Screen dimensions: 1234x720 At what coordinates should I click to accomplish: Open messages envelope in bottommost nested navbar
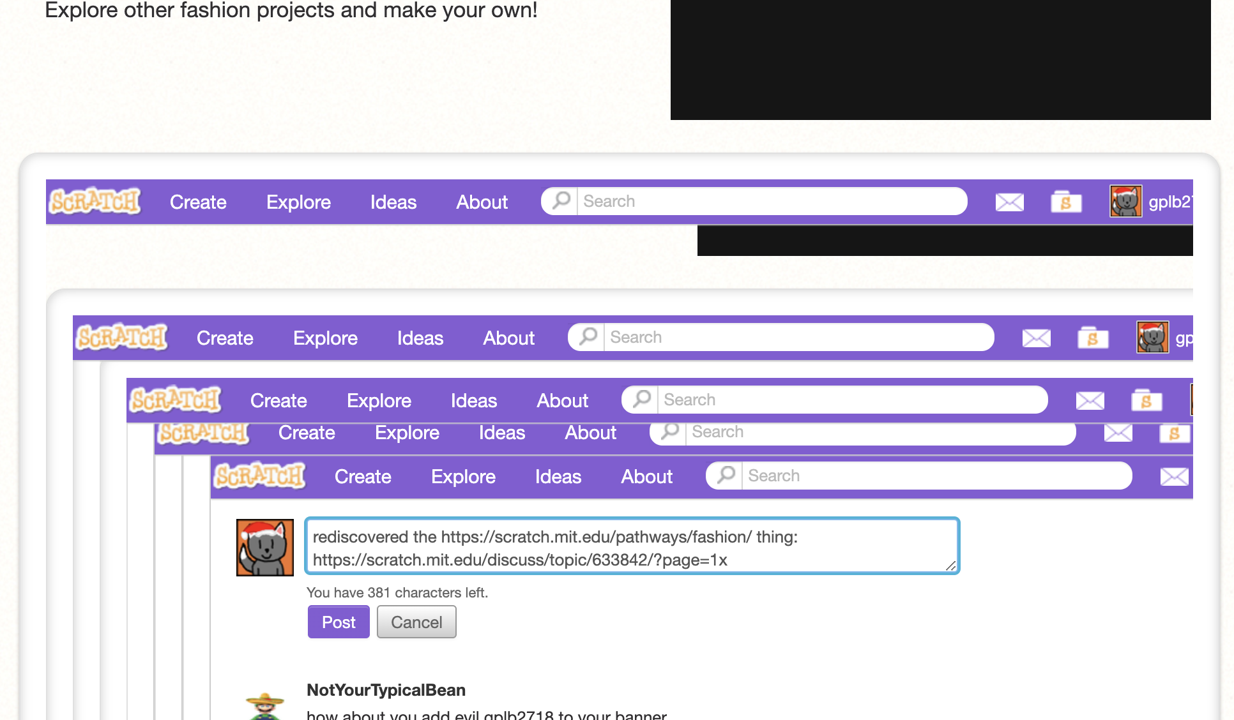point(1173,477)
